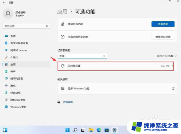
Task: Open 辅助功能 settings
Action: pos(26,93)
